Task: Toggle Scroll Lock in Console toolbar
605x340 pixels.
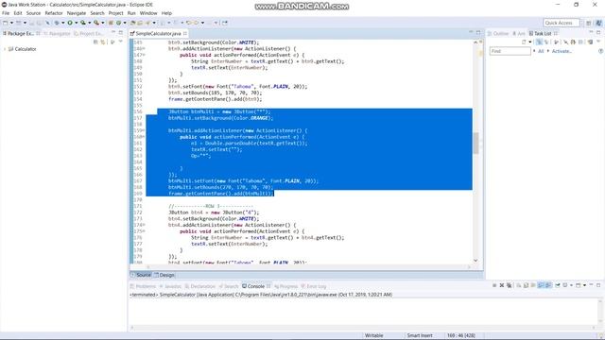Action: click(x=526, y=285)
